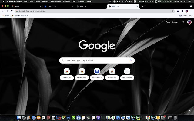Click the Chrome Labs flask icon

pos(182,11)
